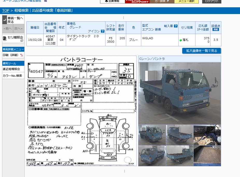
Task: Open the カラーNo.検索 tool link
Action: tap(12, 76)
